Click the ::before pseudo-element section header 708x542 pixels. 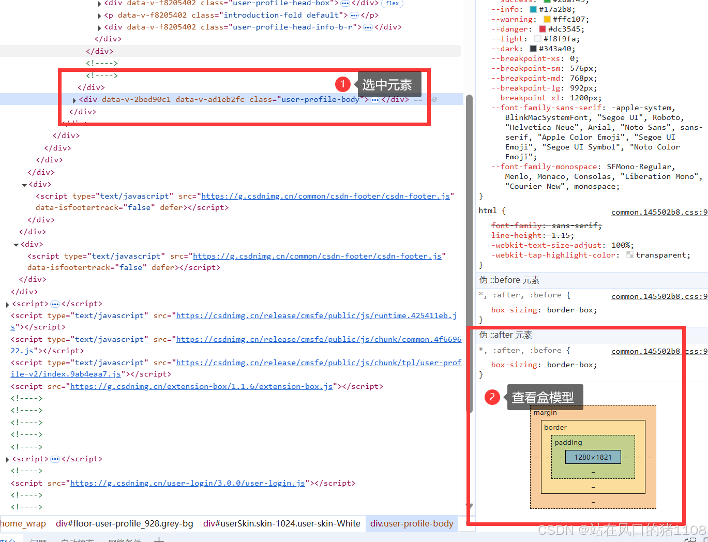coord(592,280)
